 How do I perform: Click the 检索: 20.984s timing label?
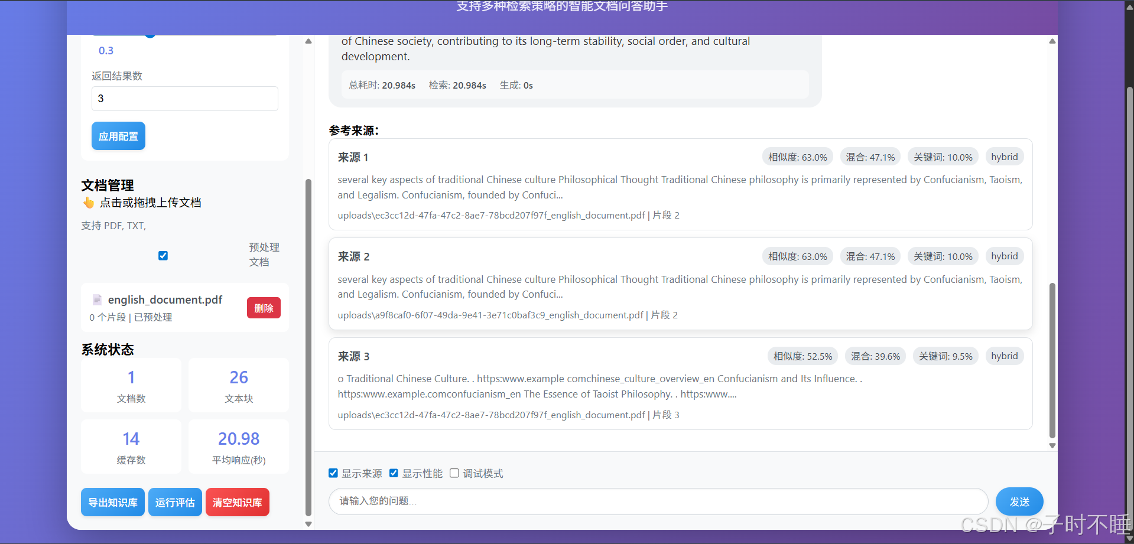pos(457,85)
